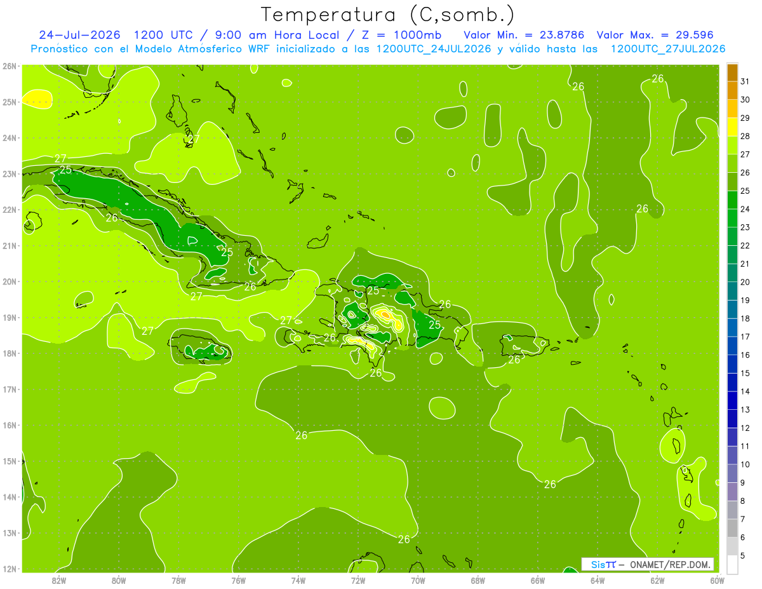Viewport: 762px width, 589px height.
Task: Click the "22N" latitude axis label
Action: point(9,209)
